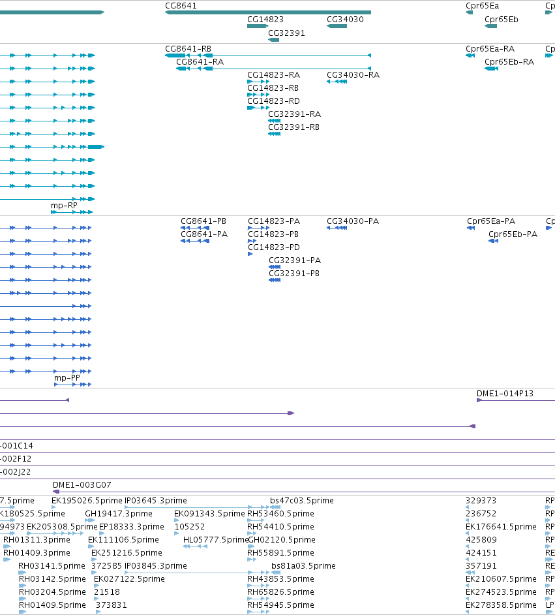The image size is (555, 615).
Task: Click the mp-RP transcript
Action: pos(72,212)
